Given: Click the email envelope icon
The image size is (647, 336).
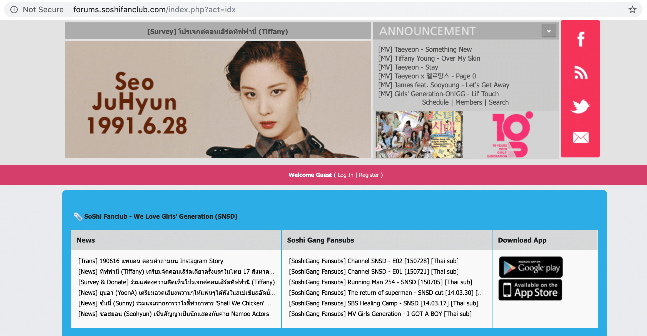Looking at the screenshot, I should pos(581,137).
